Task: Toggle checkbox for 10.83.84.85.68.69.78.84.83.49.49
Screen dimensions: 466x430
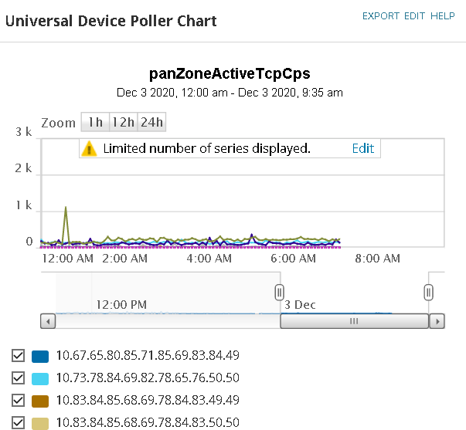Action: click(x=18, y=400)
